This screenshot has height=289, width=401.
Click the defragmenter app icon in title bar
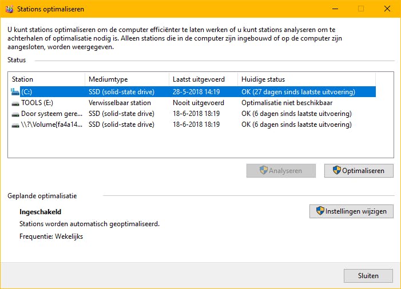click(x=10, y=9)
